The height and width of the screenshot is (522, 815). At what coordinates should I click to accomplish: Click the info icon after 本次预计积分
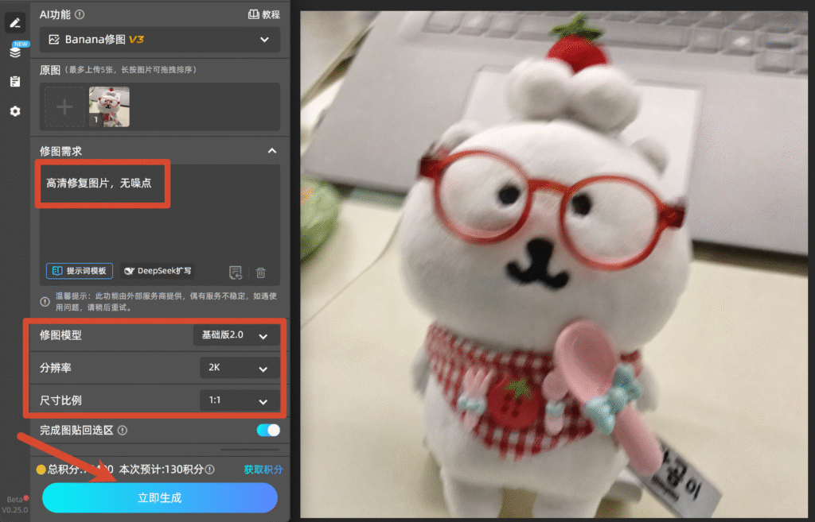(209, 470)
